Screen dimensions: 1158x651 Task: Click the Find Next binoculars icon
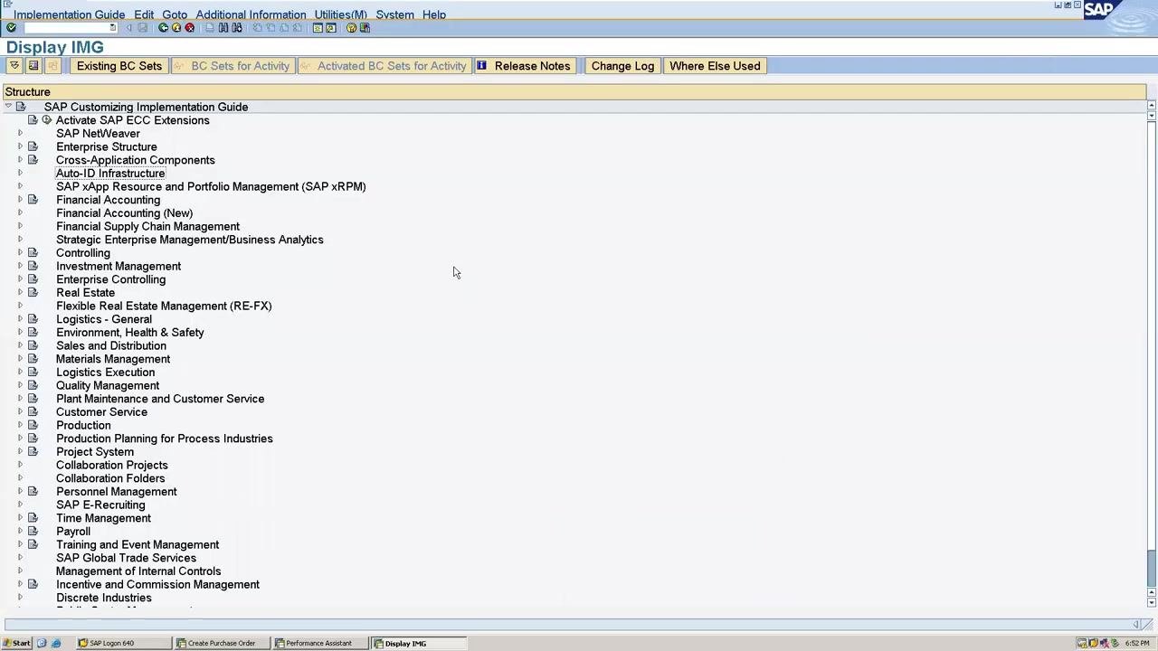tap(237, 28)
